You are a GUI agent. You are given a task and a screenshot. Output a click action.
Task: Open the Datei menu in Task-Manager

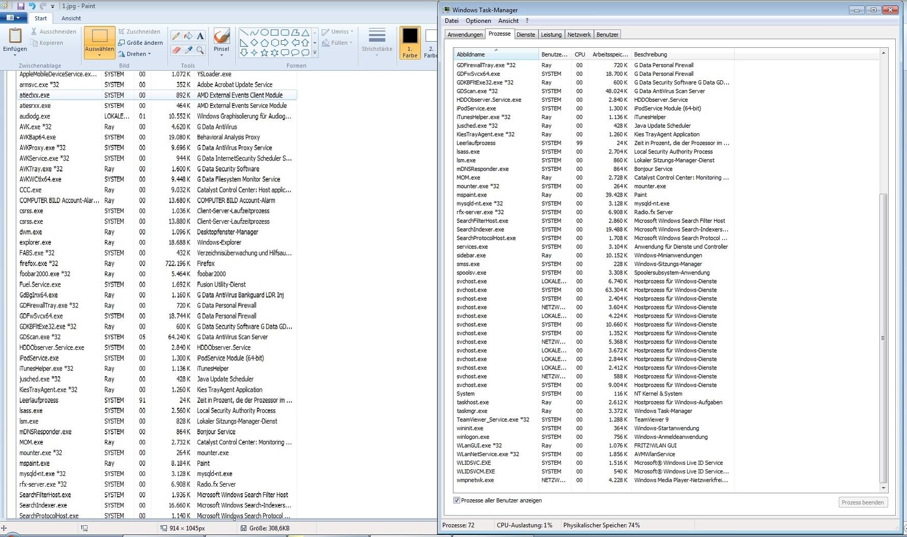(452, 21)
